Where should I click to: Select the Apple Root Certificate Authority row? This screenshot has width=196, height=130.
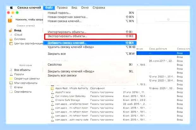[x=72, y=88]
